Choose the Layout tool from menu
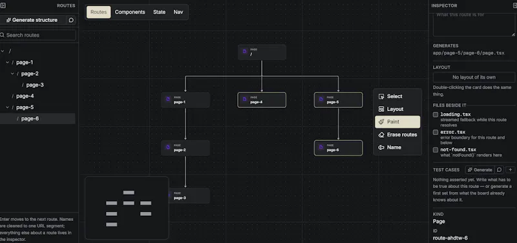Image resolution: width=517 pixels, height=243 pixels. [397, 109]
